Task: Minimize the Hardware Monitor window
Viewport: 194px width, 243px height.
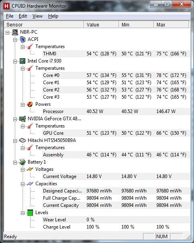Action: (156, 4)
